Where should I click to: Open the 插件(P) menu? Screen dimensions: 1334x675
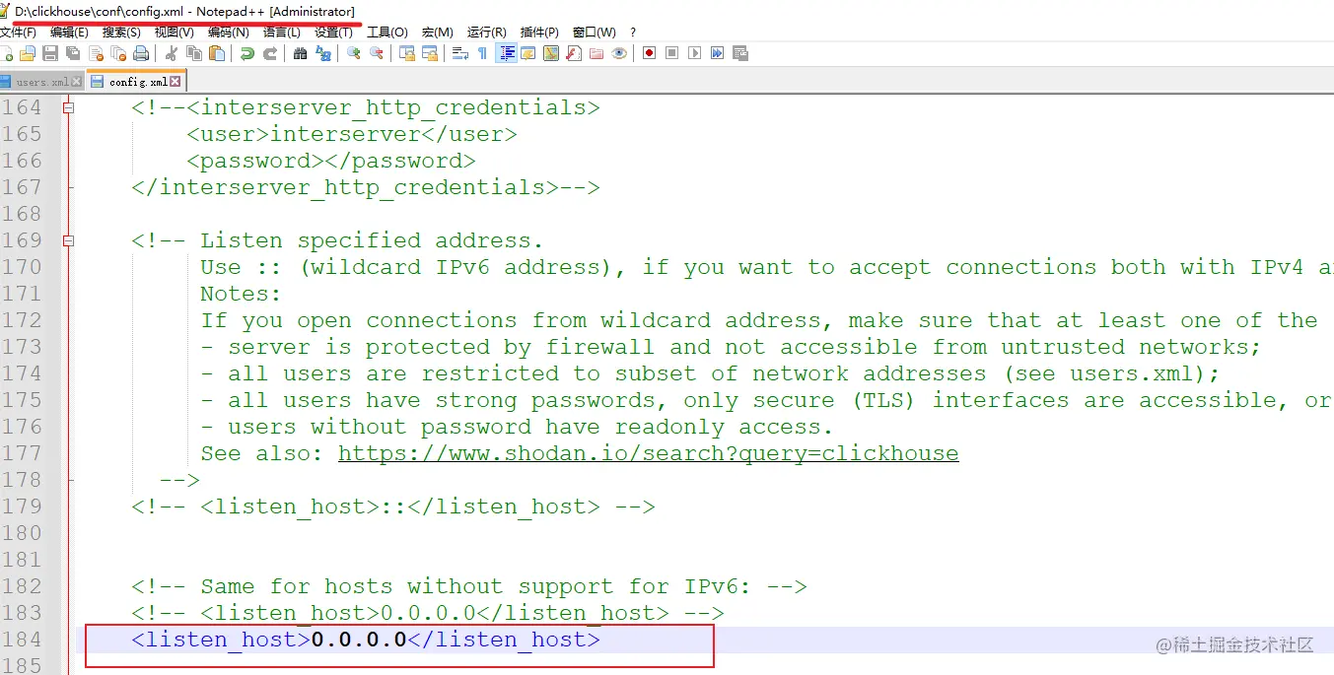[x=539, y=33]
